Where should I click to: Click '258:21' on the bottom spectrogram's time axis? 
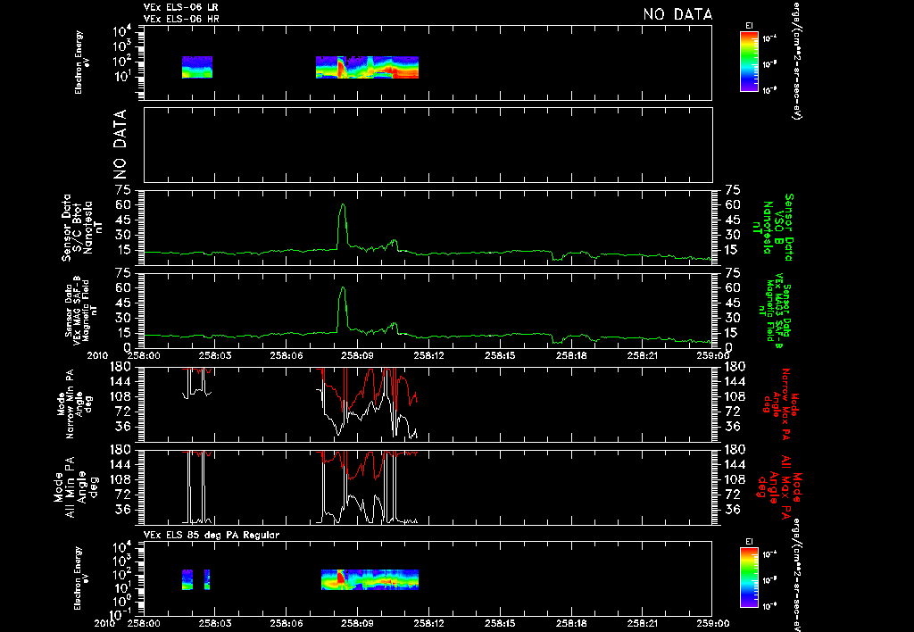[642, 624]
